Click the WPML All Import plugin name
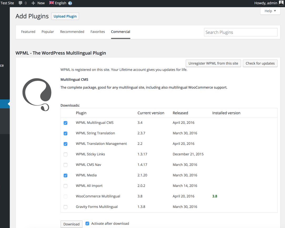 pyautogui.click(x=89, y=186)
